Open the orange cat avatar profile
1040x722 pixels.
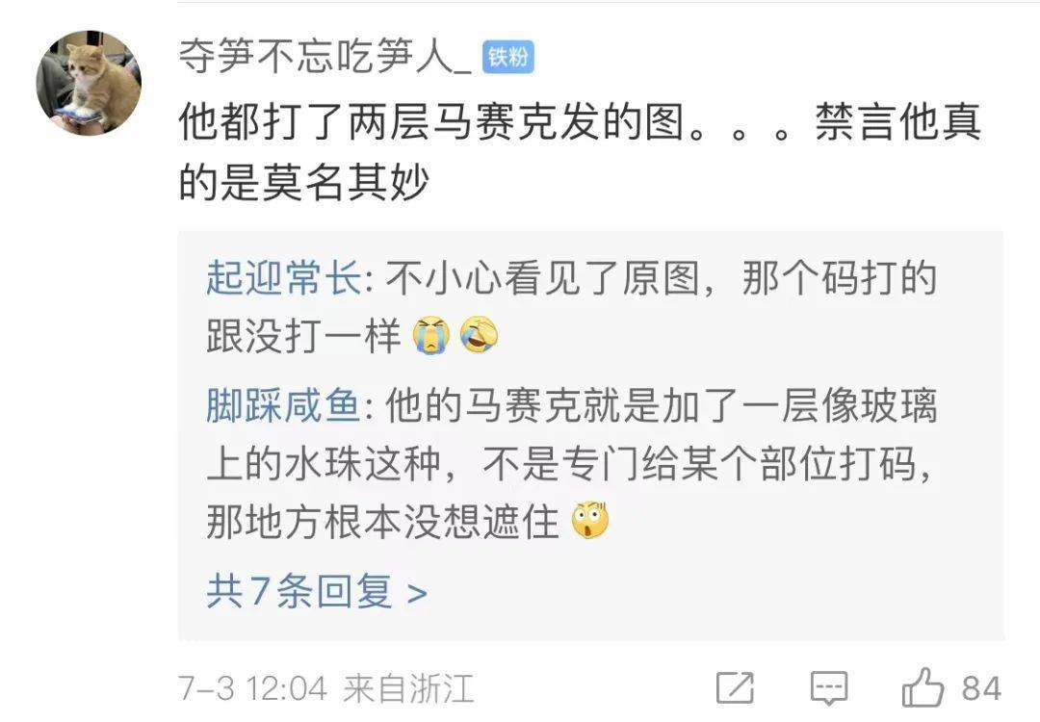(89, 83)
